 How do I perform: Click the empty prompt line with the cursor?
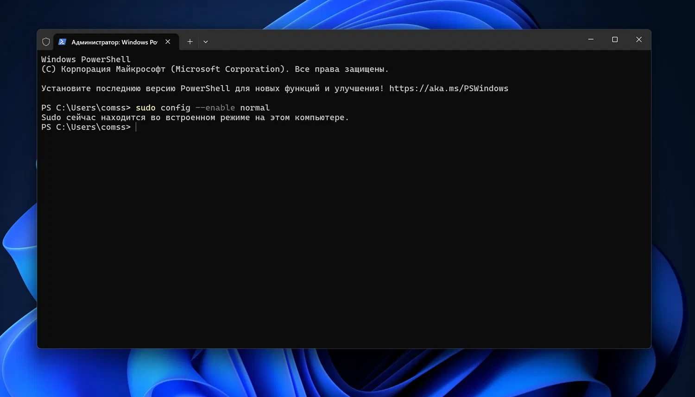pyautogui.click(x=88, y=127)
